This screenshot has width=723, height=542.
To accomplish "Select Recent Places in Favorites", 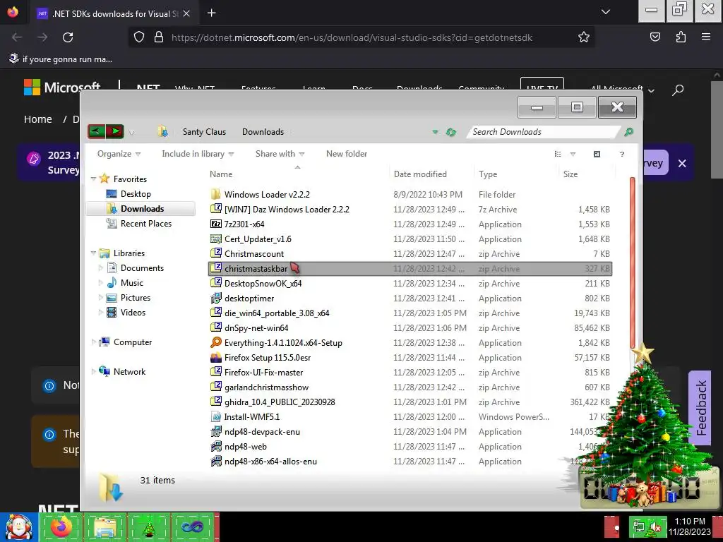I will [145, 224].
